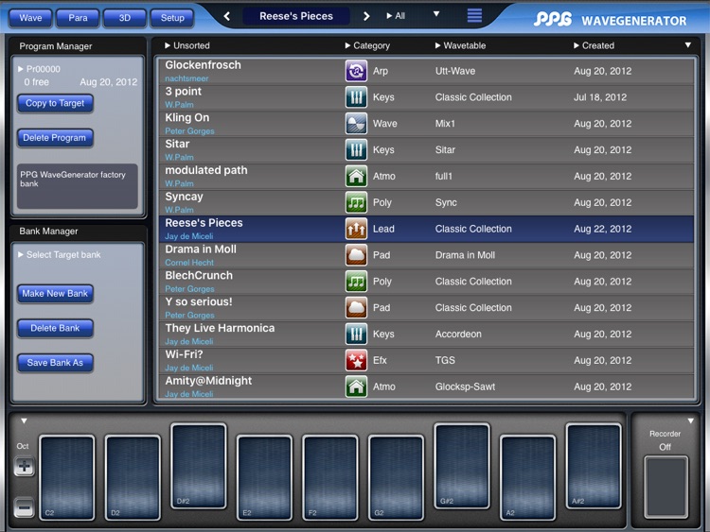
Task: Tap the G2 key pad
Action: pos(397,478)
